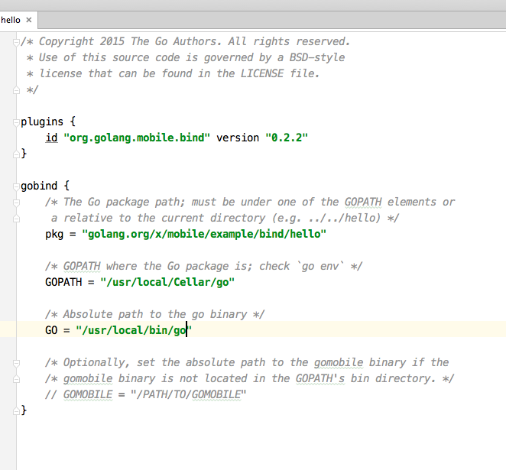Click the underlined id keyword in plugins

click(x=51, y=138)
